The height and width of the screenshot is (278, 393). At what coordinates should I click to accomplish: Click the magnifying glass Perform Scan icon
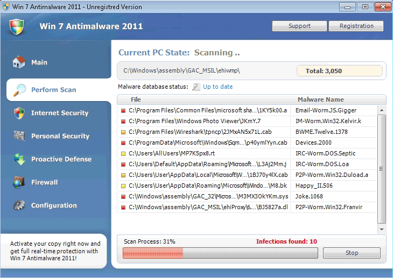19,90
